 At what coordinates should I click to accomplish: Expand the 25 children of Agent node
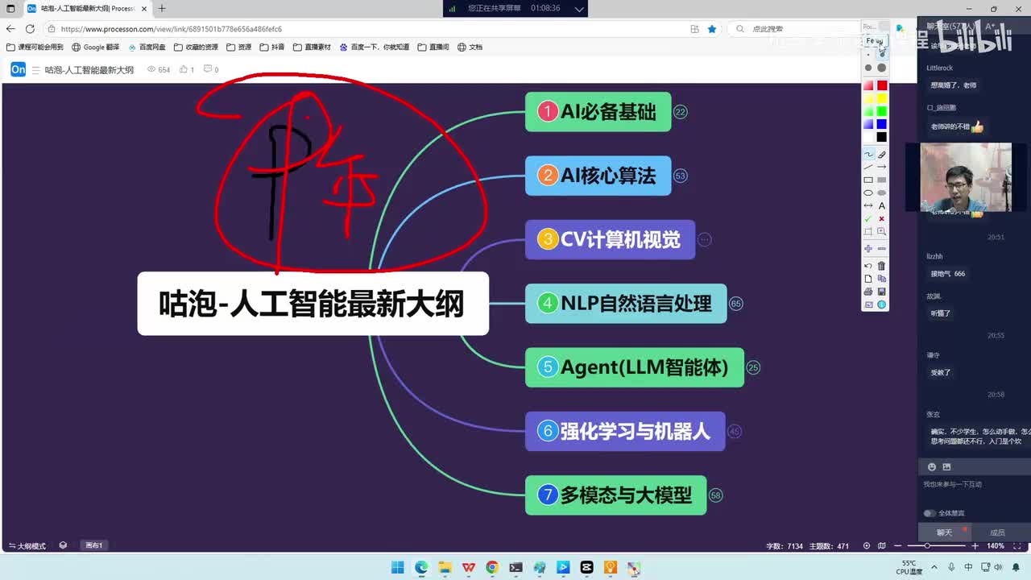754,367
